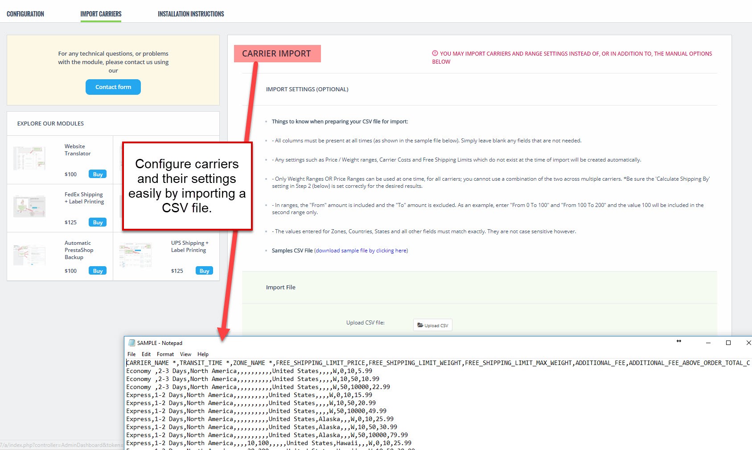Click 'Things to know when preparing' text

tap(340, 122)
